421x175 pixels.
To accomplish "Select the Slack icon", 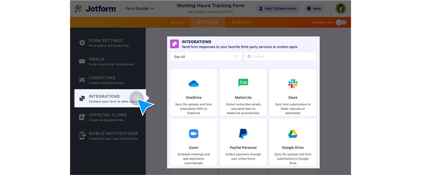I will pyautogui.click(x=292, y=84).
